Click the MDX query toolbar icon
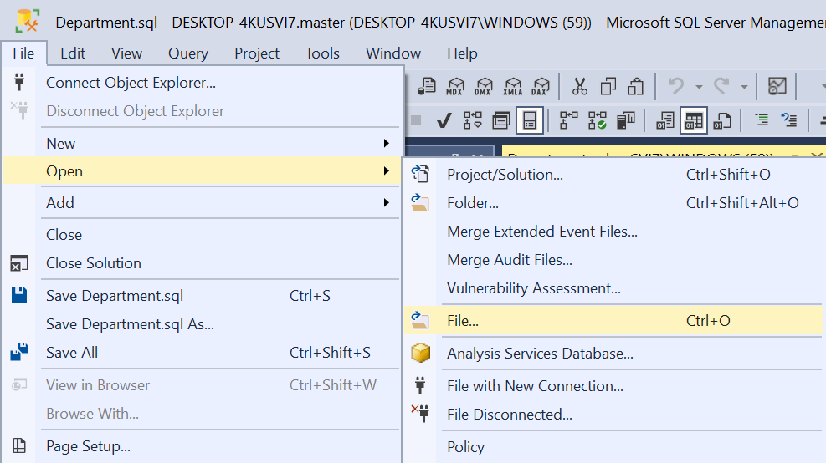This screenshot has height=463, width=826. 455,86
